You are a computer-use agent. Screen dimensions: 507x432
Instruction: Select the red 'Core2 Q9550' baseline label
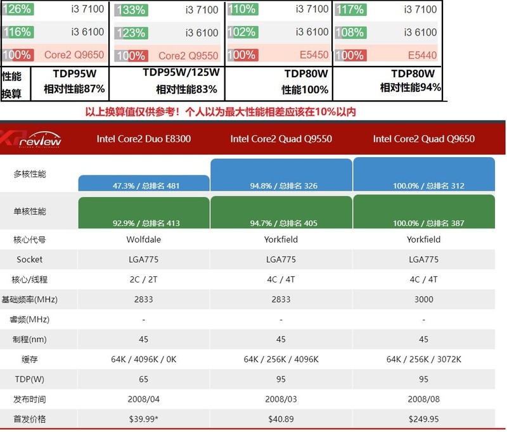188,56
